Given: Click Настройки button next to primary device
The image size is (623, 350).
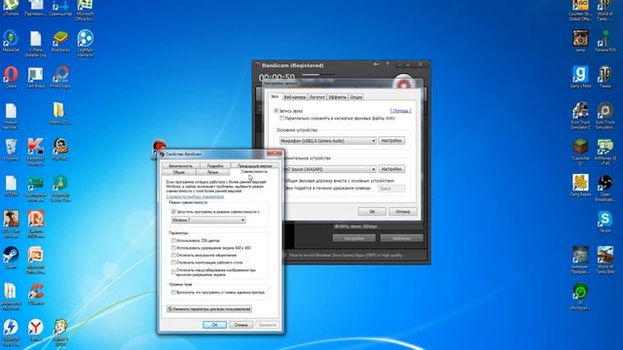Looking at the screenshot, I should point(391,140).
